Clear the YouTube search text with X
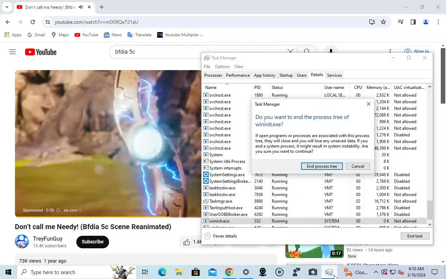This screenshot has height=279, width=446. [x=290, y=52]
